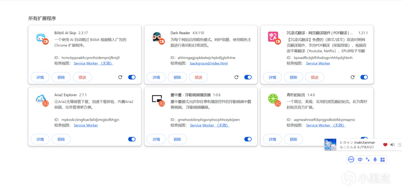The width and height of the screenshot is (402, 191).
Task: Disable the 畫中畫 extension toggle
Action: coord(248,139)
